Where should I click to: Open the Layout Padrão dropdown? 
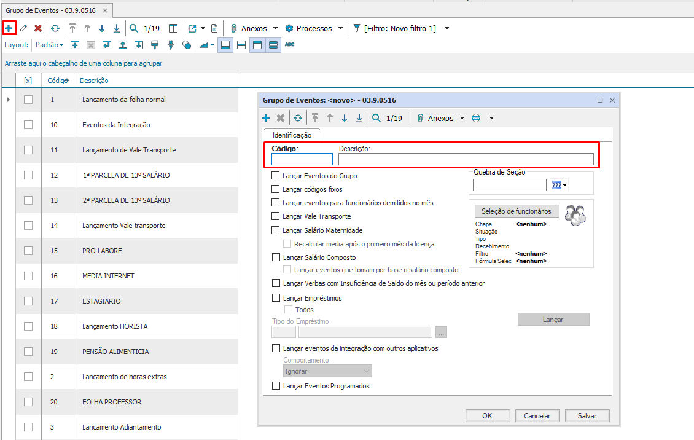click(x=50, y=45)
